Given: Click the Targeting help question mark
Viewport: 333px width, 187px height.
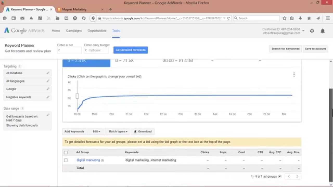Looking at the screenshot, I should click(x=20, y=66).
